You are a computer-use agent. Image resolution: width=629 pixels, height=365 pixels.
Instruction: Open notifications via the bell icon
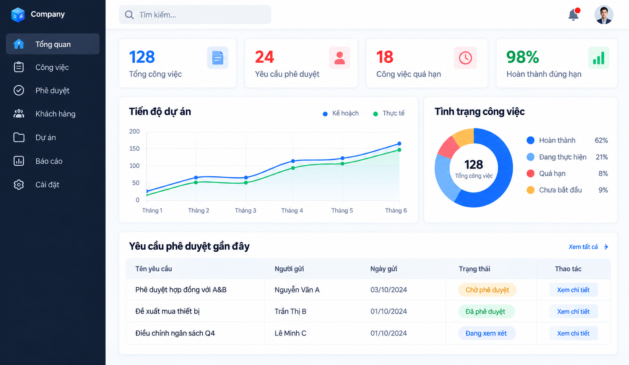click(x=574, y=15)
